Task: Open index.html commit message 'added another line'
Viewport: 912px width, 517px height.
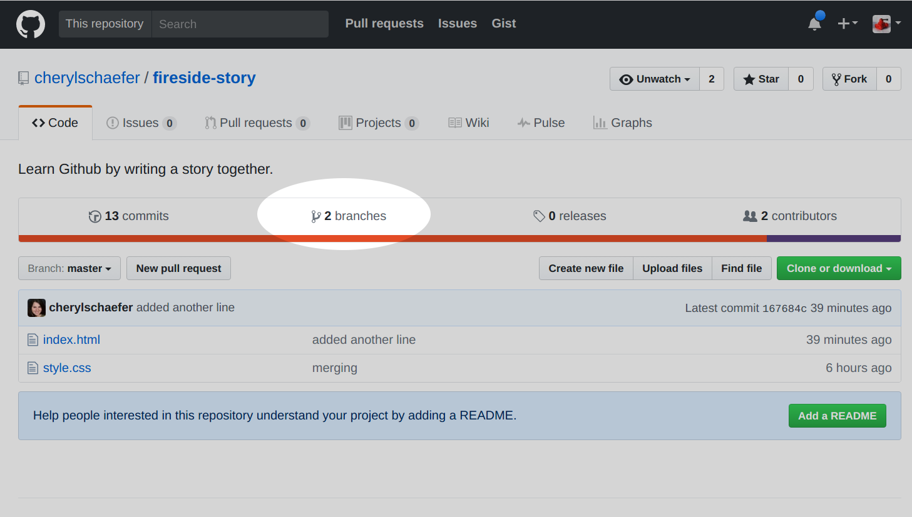Action: pos(364,340)
